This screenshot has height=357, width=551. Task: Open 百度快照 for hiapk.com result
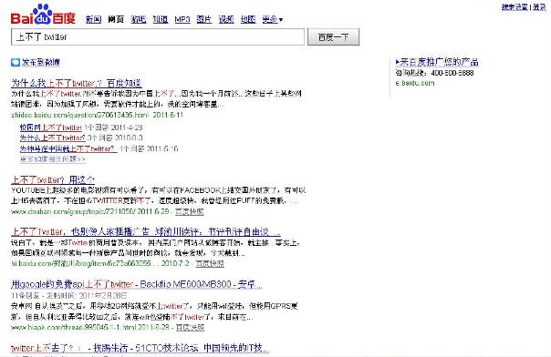point(190,327)
